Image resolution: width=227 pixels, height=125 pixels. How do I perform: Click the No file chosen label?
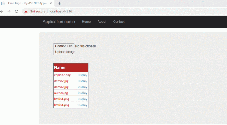[86, 46]
